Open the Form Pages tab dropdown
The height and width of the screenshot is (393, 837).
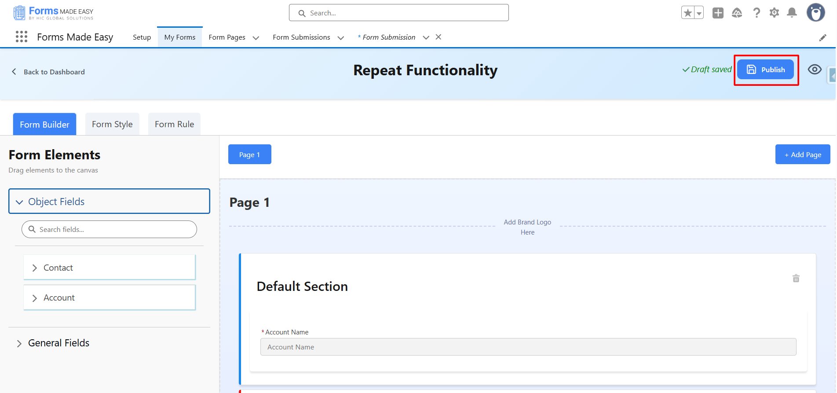coord(256,38)
